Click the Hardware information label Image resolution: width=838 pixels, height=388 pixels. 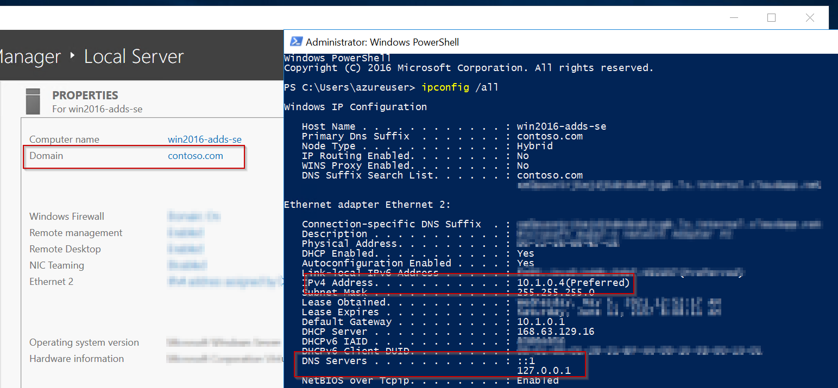77,359
